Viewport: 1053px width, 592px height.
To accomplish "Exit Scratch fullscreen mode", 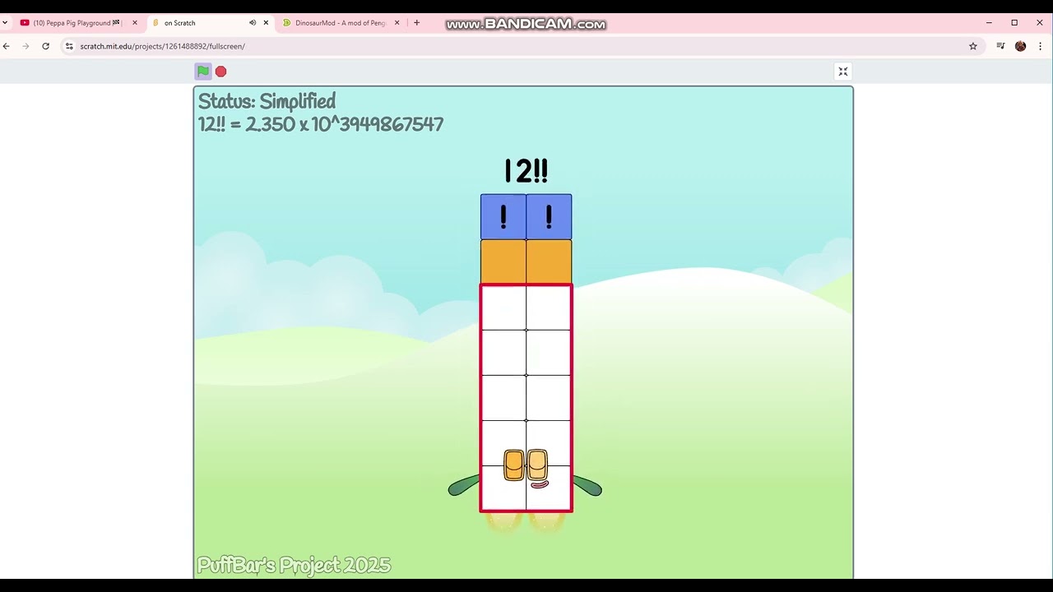I will tap(842, 72).
